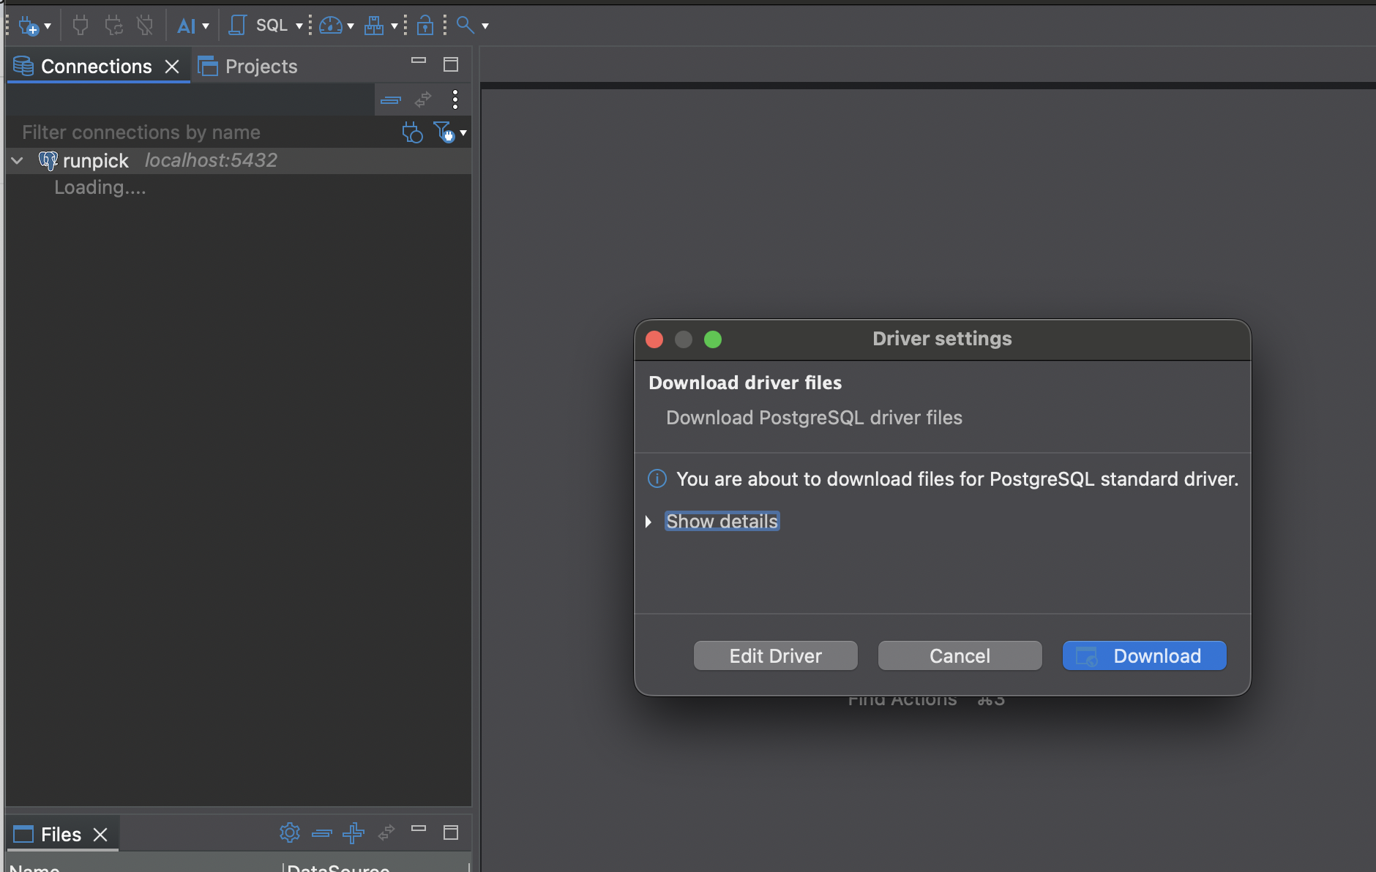Open the SQL editor script icon
Screen dimensions: 1376x872
[x=237, y=26]
